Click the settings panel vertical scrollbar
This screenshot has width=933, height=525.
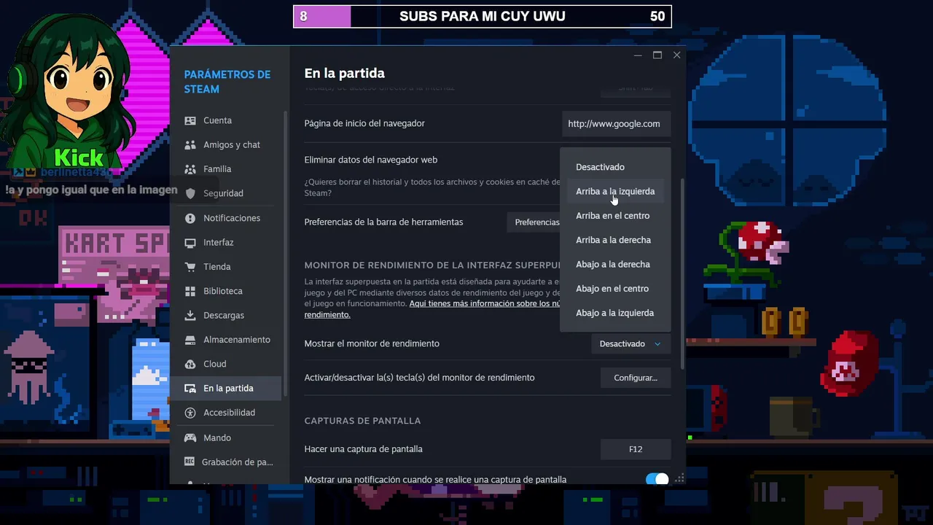pos(682,274)
